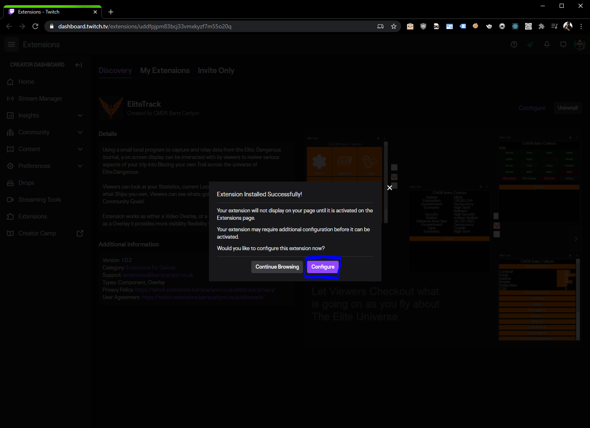Click the Streaming Tools camera icon
The height and width of the screenshot is (428, 590).
(10, 200)
